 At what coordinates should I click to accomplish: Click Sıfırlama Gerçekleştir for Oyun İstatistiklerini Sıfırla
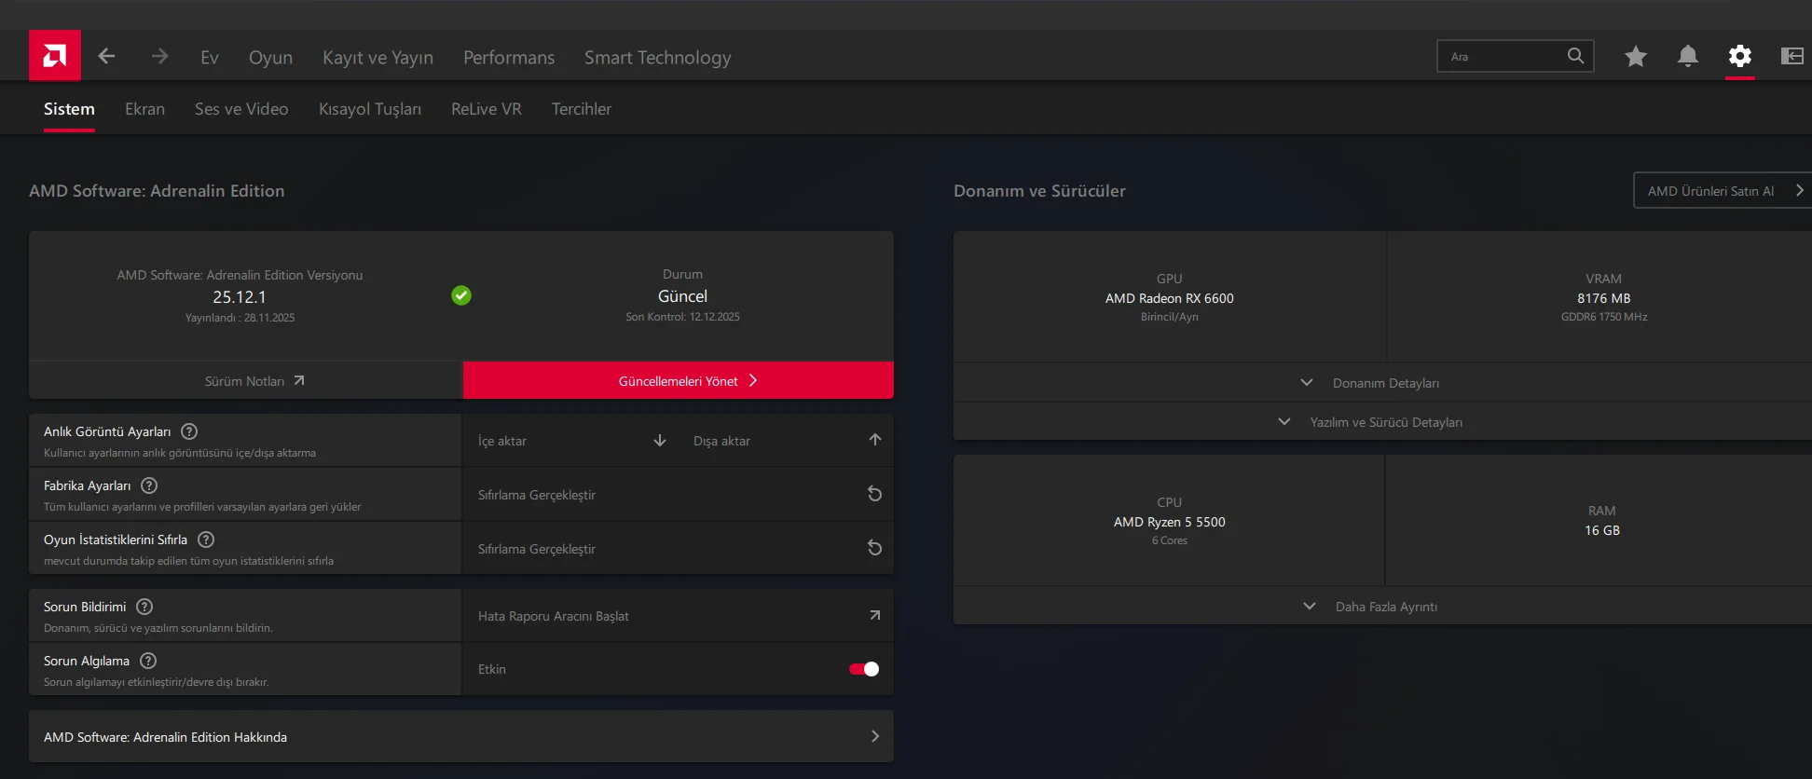click(x=679, y=549)
